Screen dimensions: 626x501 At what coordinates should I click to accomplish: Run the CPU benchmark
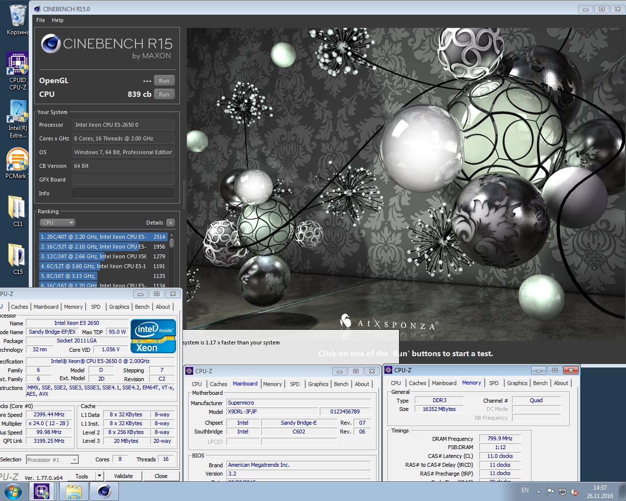click(164, 94)
